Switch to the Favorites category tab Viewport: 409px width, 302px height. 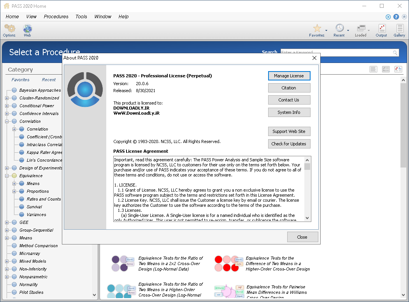click(20, 80)
